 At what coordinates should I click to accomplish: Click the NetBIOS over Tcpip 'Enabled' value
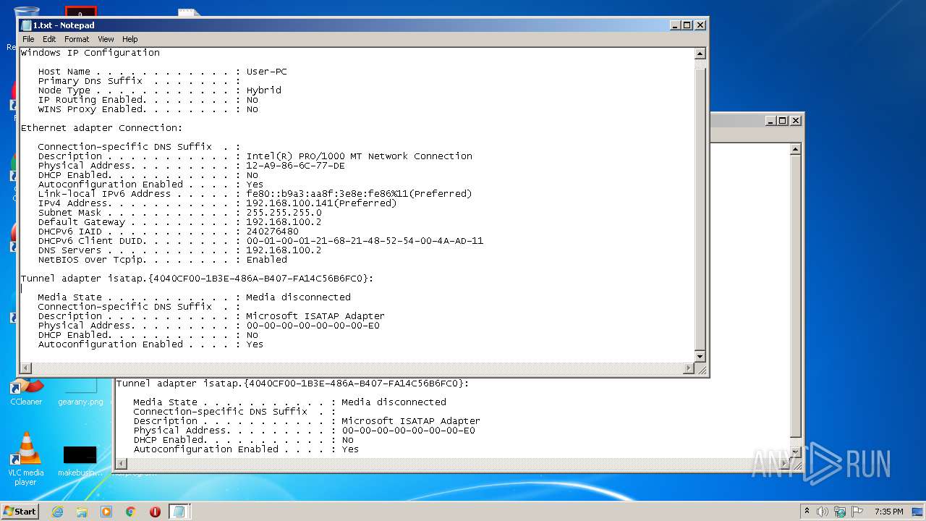tap(266, 260)
